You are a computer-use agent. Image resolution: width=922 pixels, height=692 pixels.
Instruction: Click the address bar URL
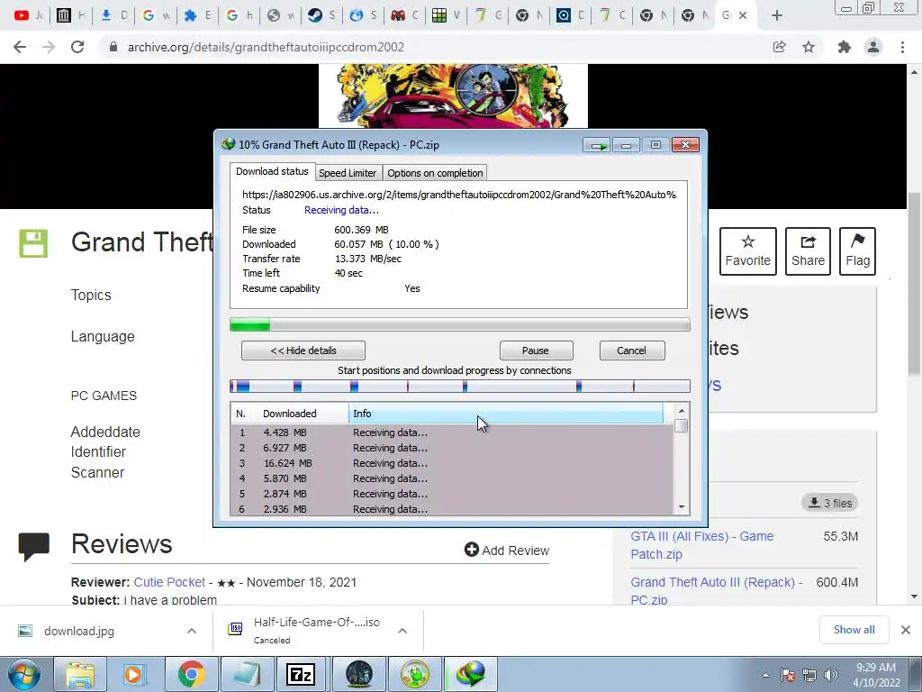[266, 47]
